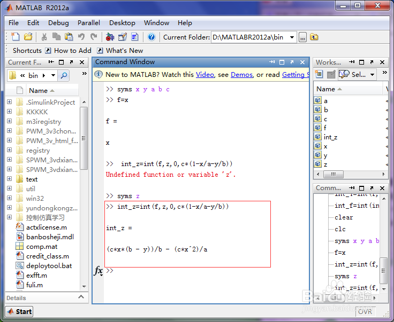Open the Desktop menu
The width and height of the screenshot is (394, 322).
click(x=122, y=23)
